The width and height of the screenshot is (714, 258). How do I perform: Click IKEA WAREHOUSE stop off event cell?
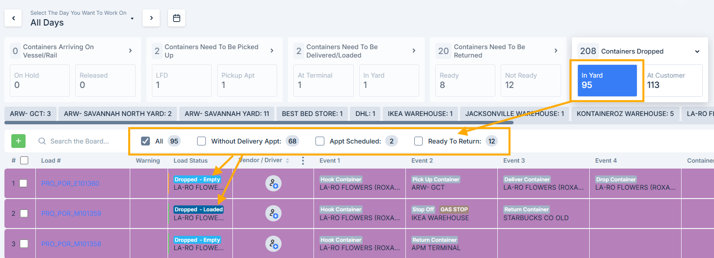440,218
